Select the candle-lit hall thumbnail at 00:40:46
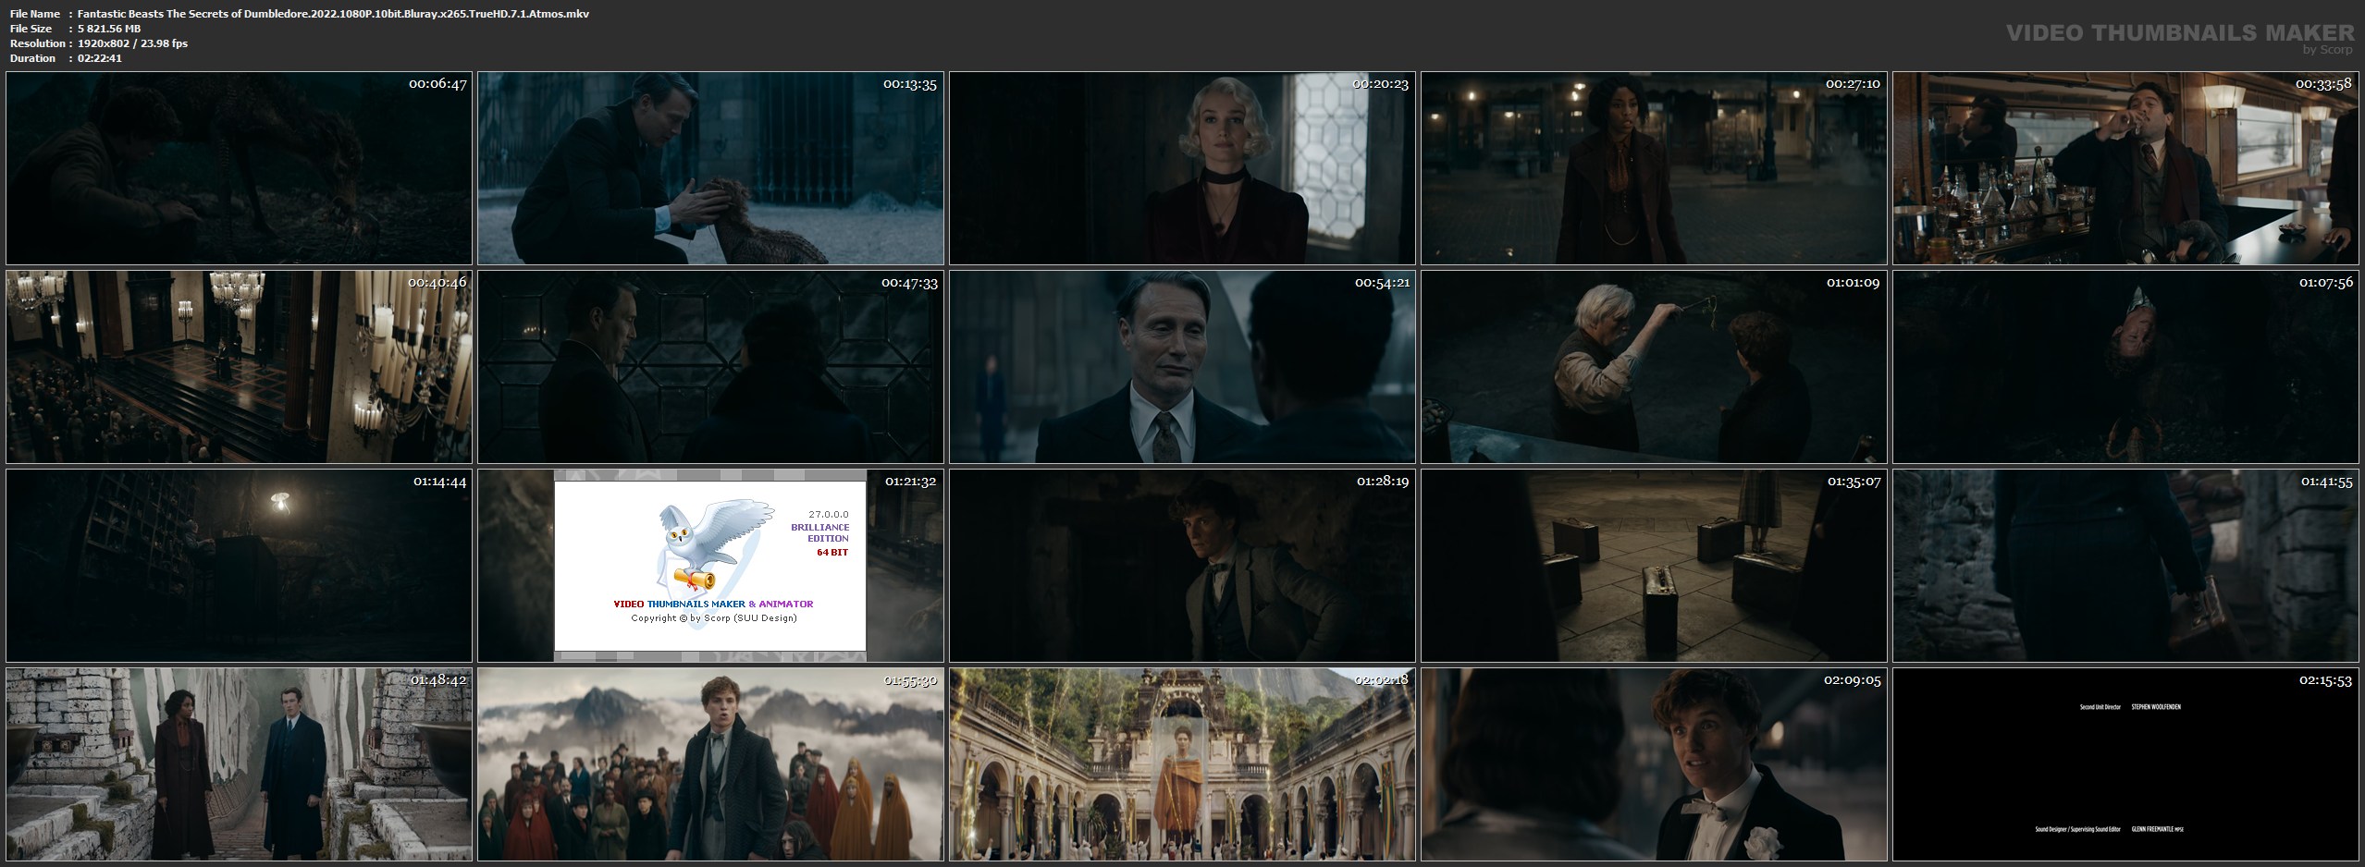 pos(239,367)
